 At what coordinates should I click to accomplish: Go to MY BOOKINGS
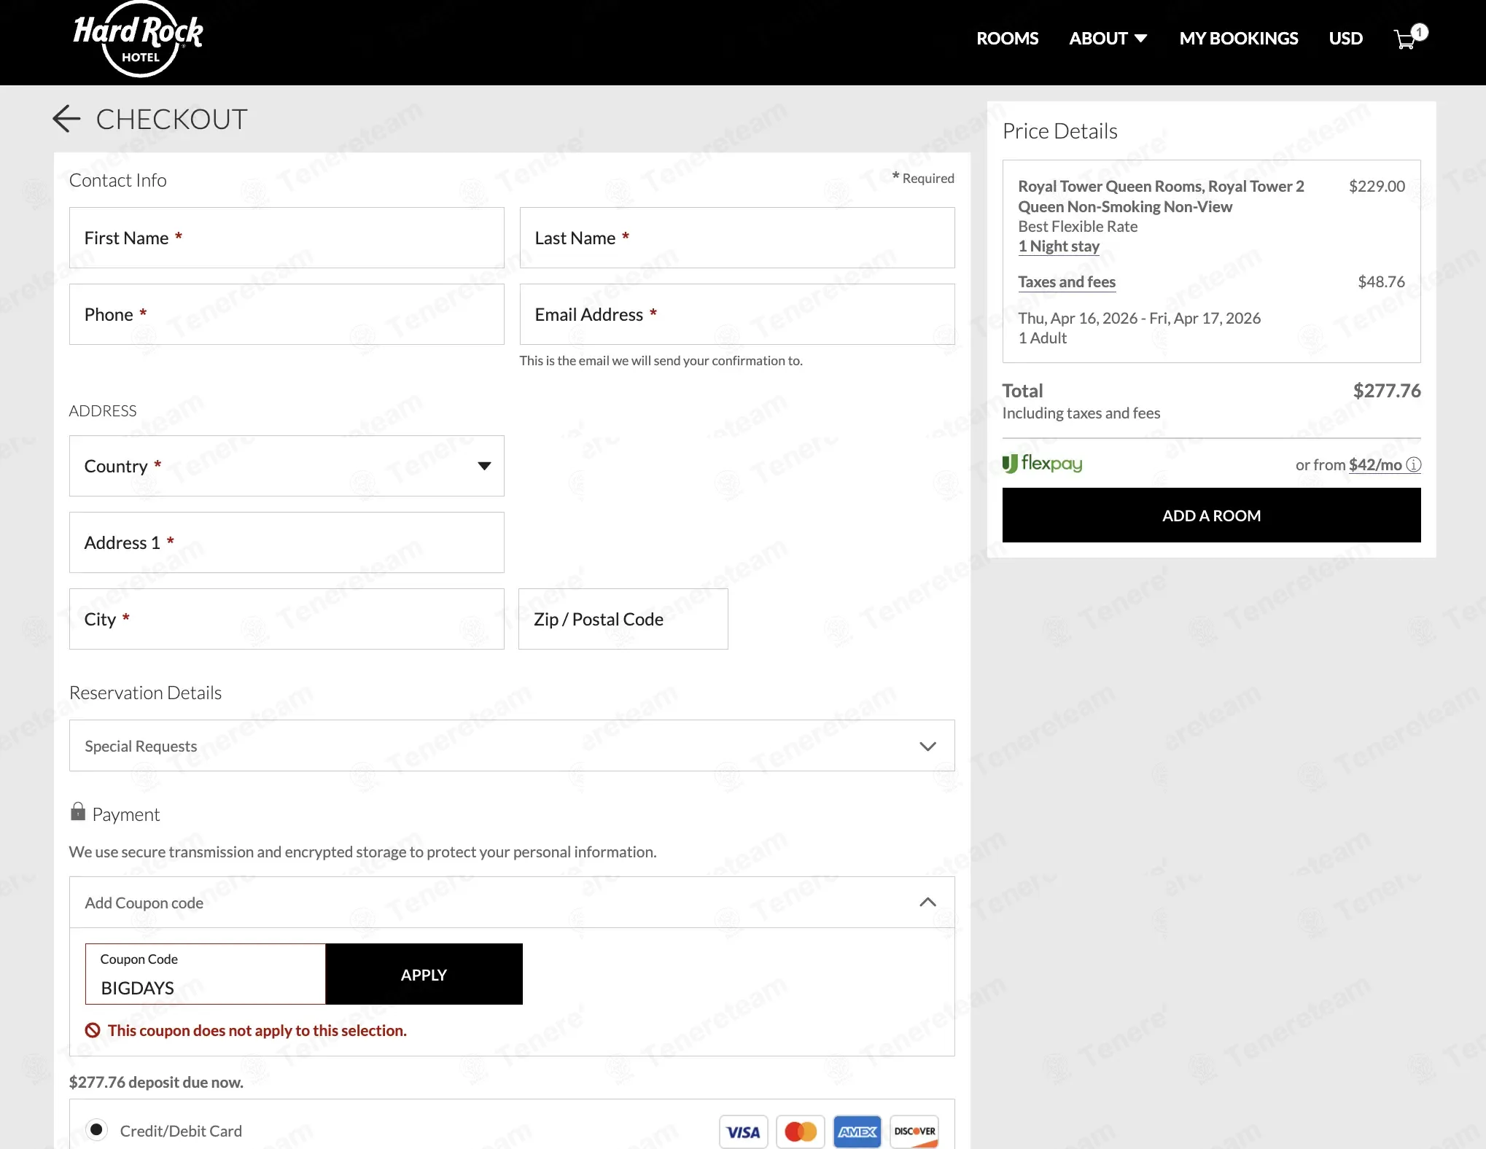(x=1239, y=38)
